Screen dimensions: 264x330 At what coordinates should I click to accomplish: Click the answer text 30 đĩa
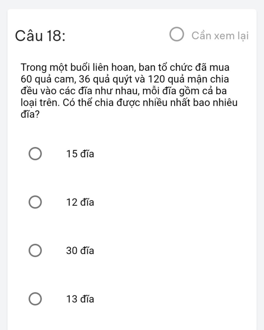pos(80,251)
